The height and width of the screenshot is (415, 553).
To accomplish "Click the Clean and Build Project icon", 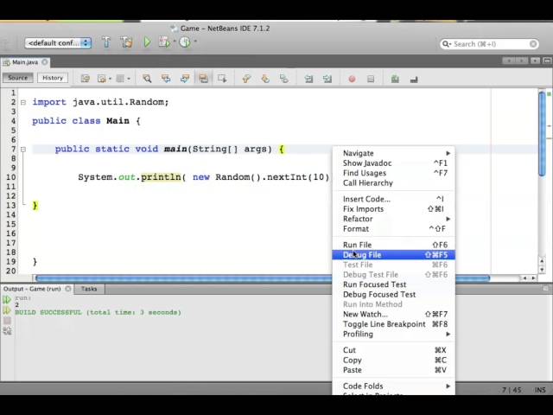I will pyautogui.click(x=126, y=42).
